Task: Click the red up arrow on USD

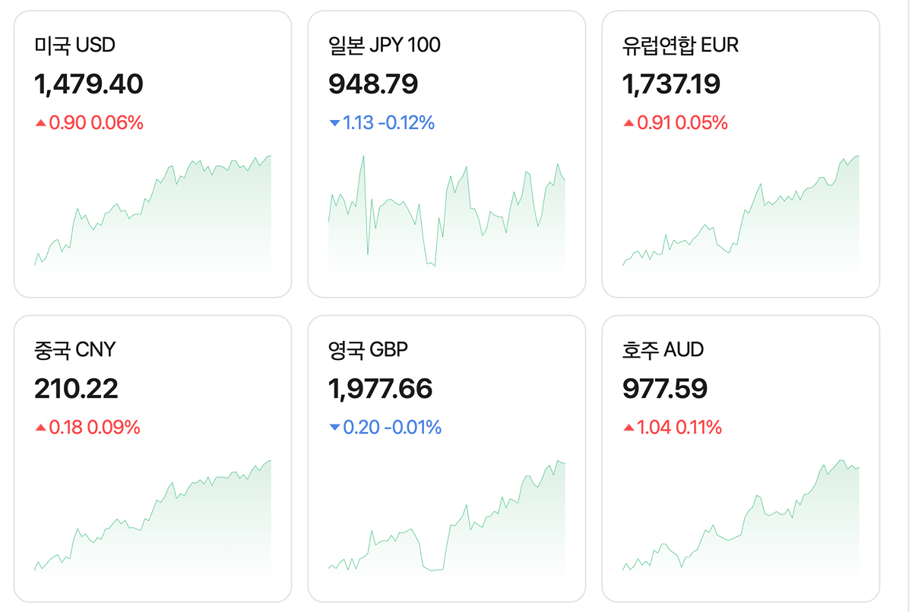Action: coord(40,123)
